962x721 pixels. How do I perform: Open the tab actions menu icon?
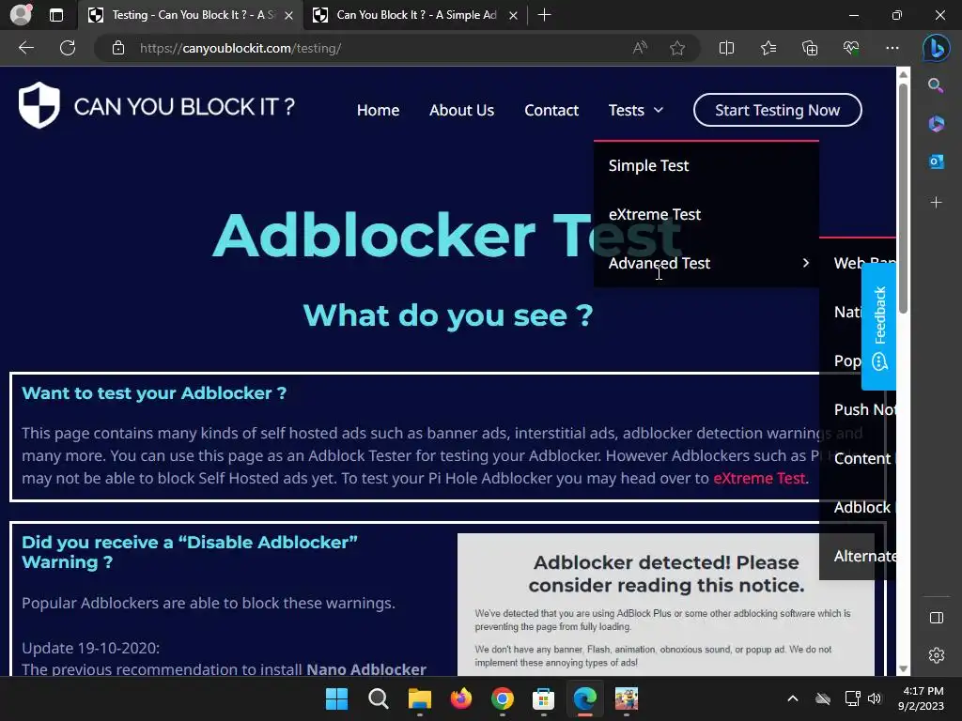tap(56, 15)
